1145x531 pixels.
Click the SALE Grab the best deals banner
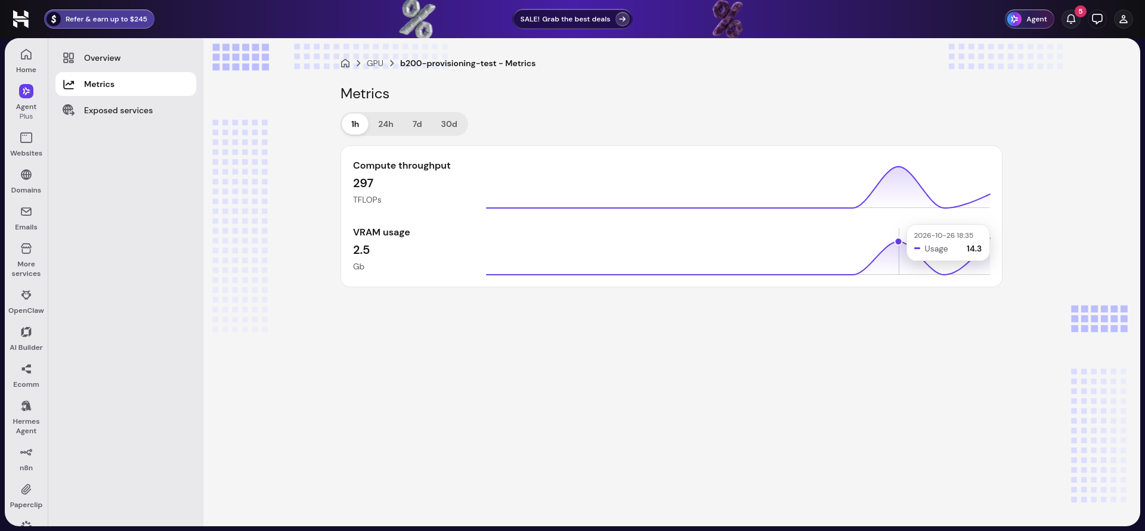click(572, 19)
